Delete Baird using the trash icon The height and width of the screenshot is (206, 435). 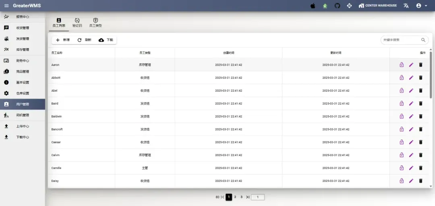click(420, 103)
